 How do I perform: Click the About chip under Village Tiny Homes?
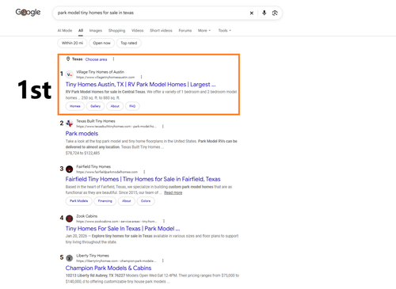pyautogui.click(x=115, y=106)
